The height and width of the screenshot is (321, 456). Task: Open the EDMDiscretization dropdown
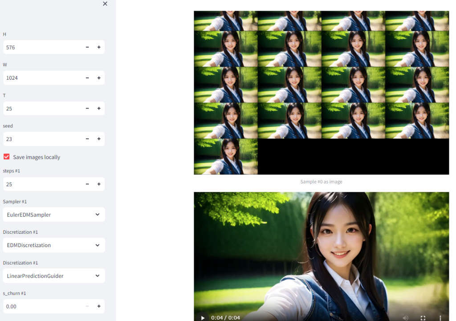[54, 245]
